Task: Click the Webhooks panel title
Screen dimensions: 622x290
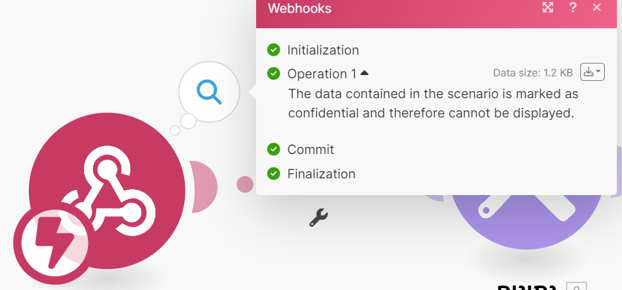Action: [299, 8]
